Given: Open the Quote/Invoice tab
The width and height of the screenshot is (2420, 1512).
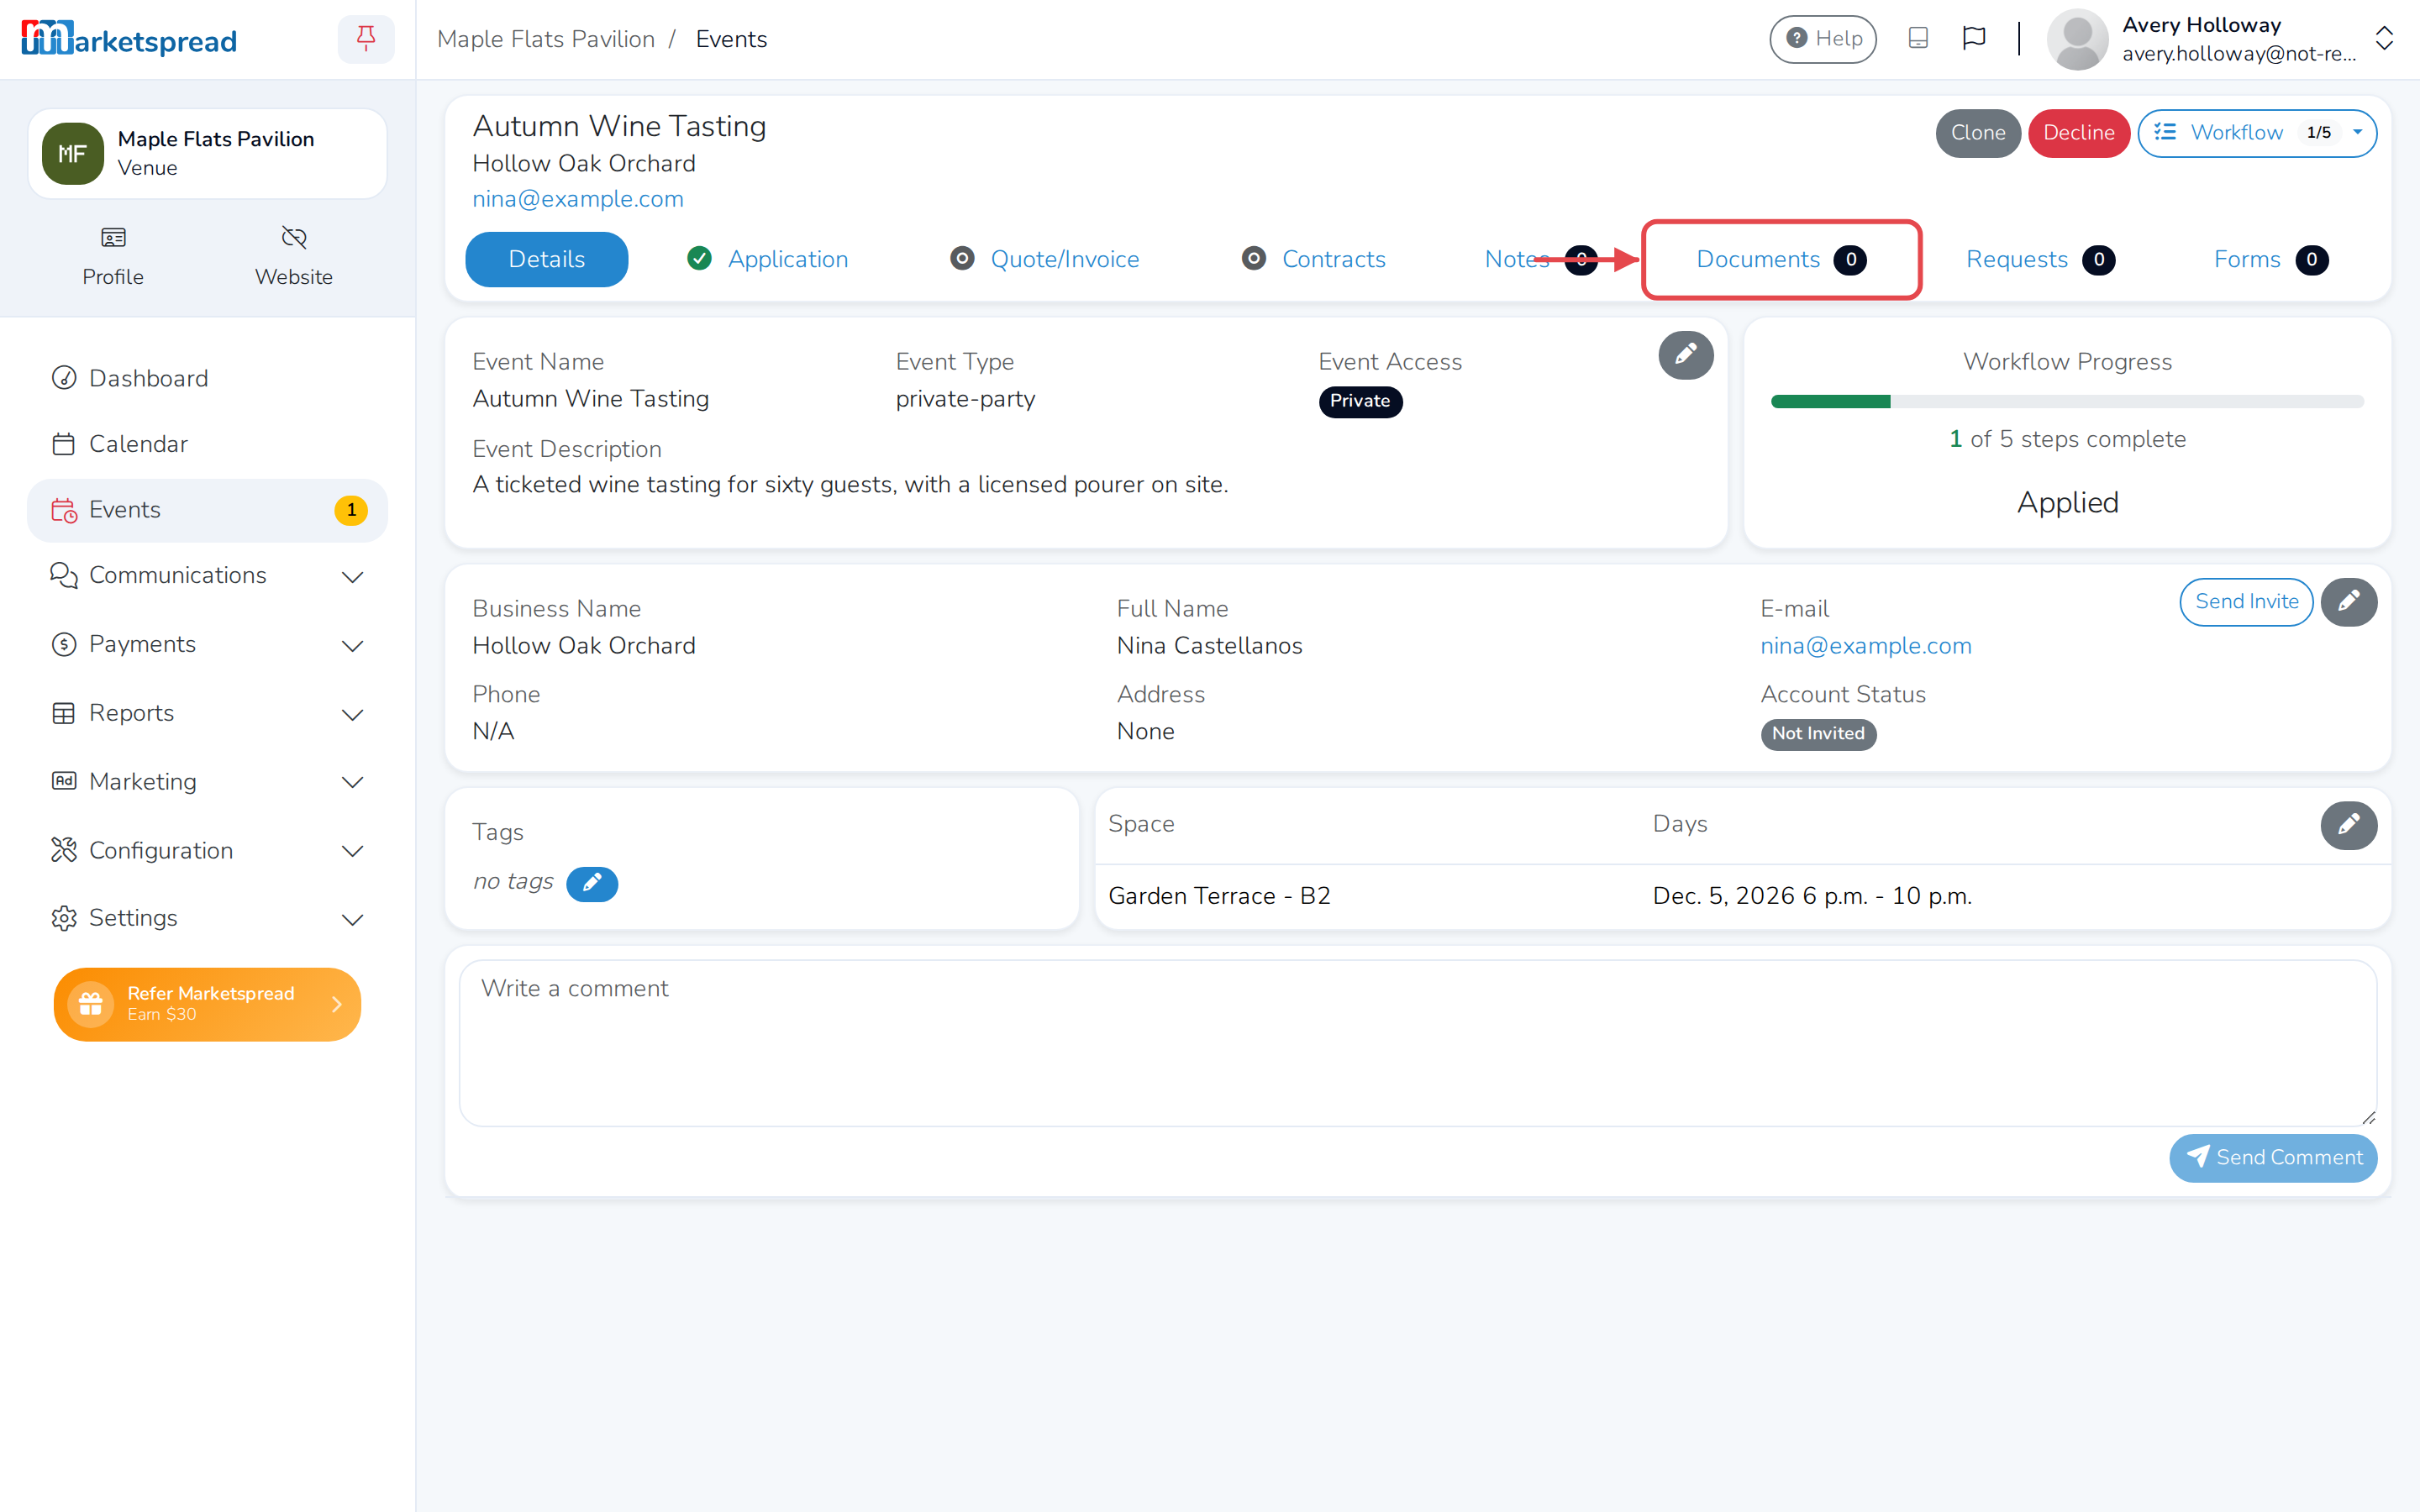Looking at the screenshot, I should point(1045,259).
